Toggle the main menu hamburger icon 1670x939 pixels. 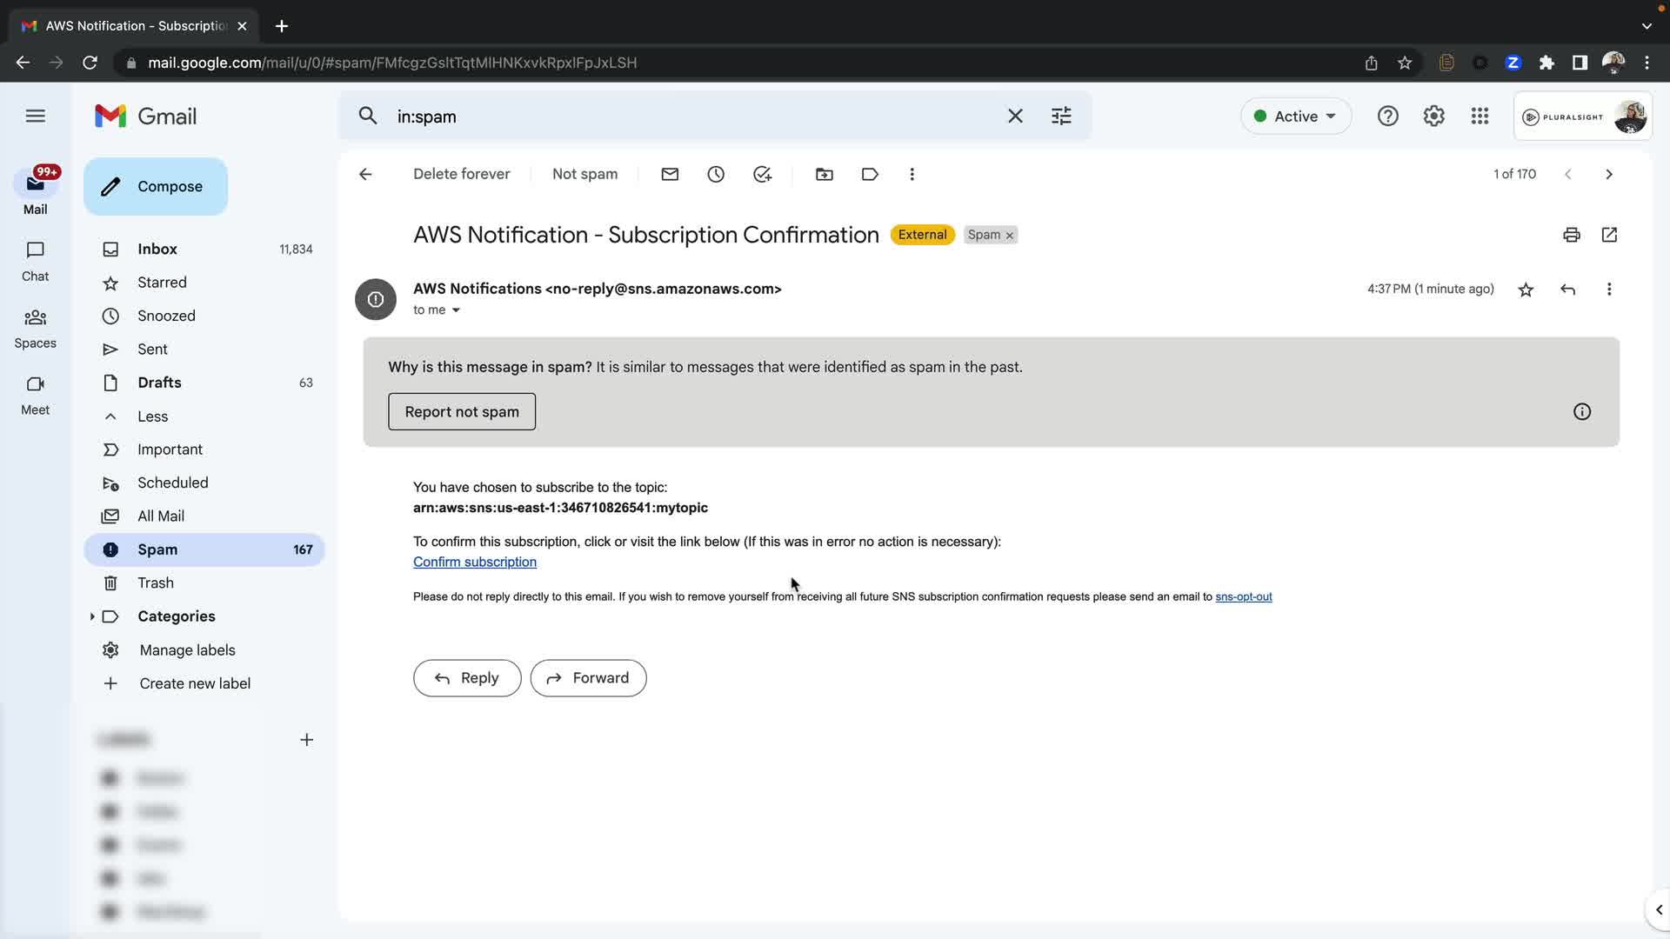(35, 116)
